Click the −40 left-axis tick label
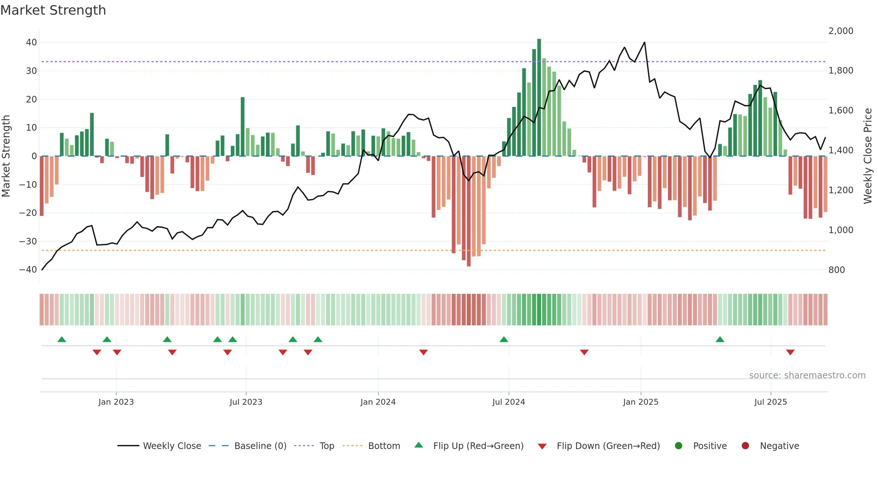Image resolution: width=878 pixels, height=494 pixels. click(x=28, y=270)
